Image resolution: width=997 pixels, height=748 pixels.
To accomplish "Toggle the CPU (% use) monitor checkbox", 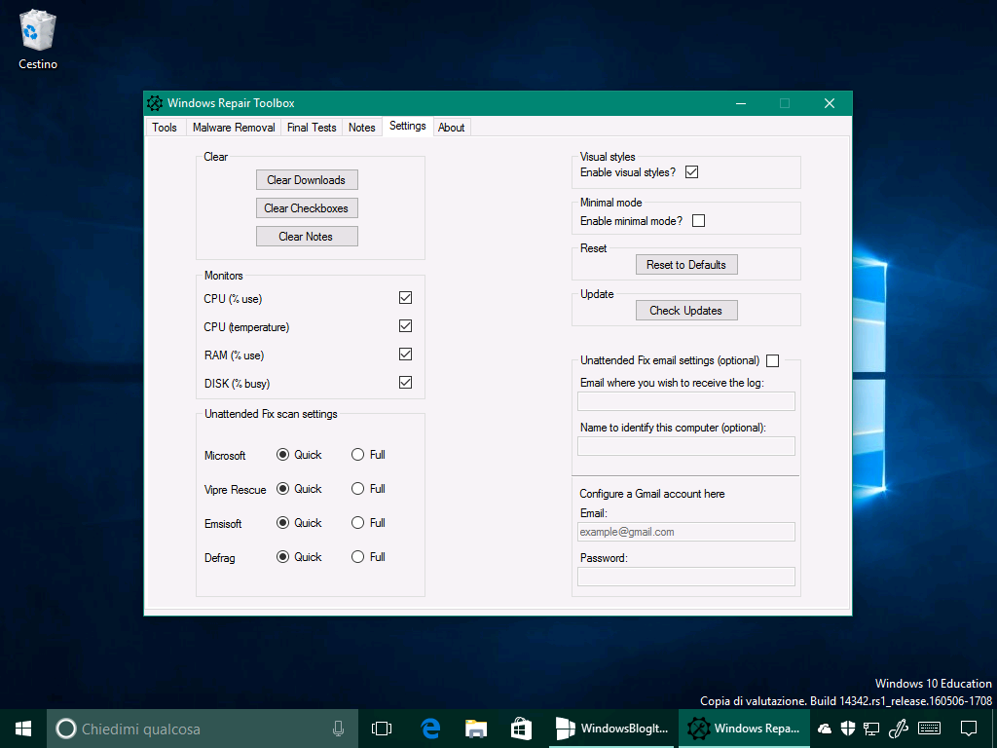I will click(x=405, y=298).
